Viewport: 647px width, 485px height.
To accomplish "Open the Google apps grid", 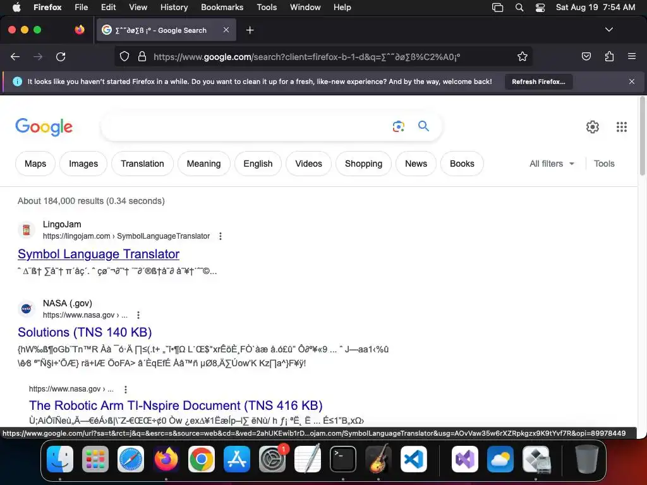I will [x=622, y=126].
